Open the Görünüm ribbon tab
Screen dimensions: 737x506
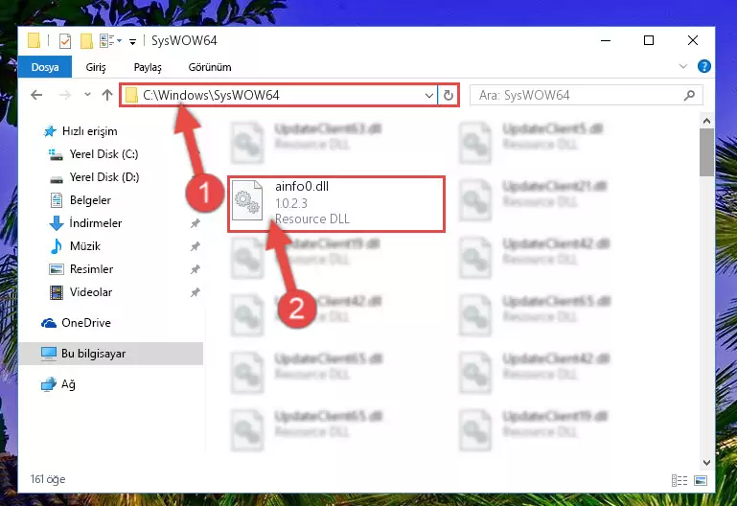tap(210, 67)
